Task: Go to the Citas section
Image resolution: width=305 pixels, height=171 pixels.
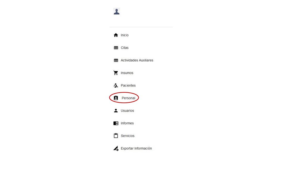Action: (125, 48)
